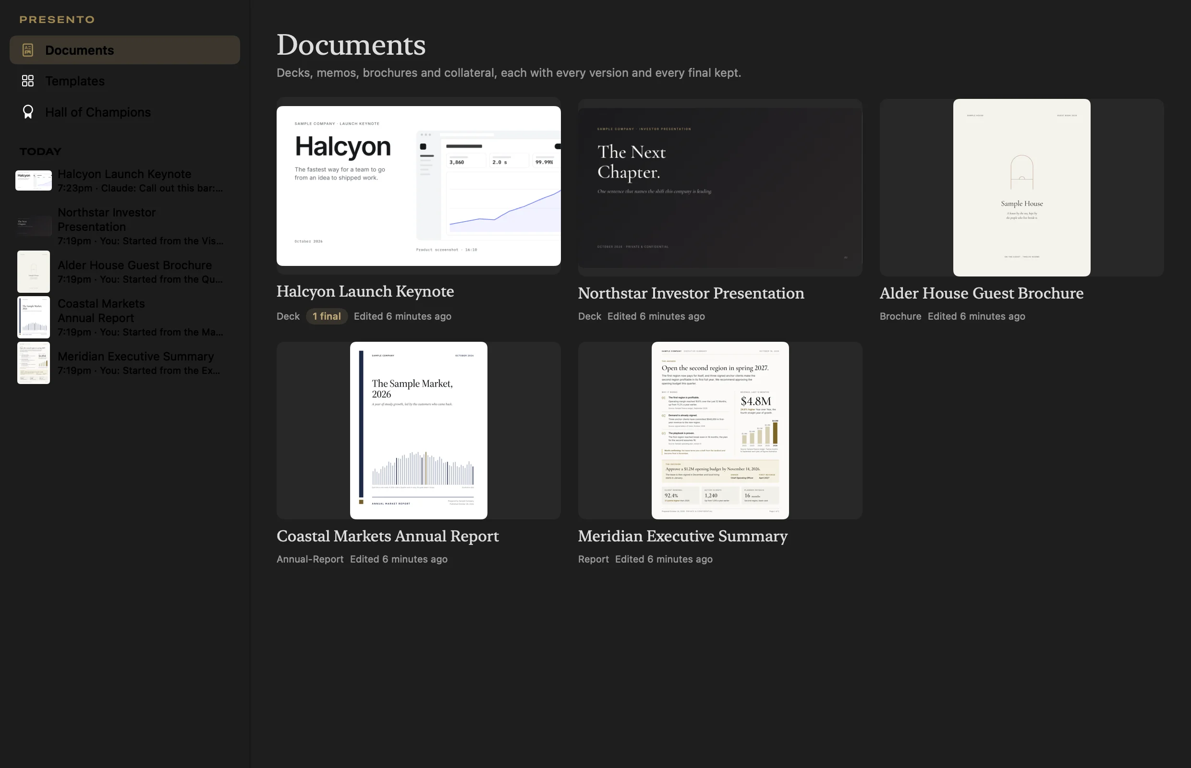Go to the Templates section
The height and width of the screenshot is (768, 1191).
(x=125, y=81)
